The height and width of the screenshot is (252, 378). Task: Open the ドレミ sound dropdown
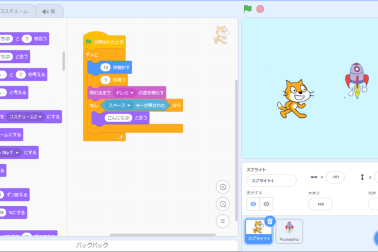124,93
